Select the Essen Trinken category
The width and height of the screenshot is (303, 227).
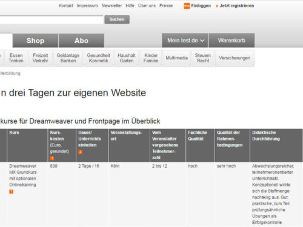coord(16,58)
